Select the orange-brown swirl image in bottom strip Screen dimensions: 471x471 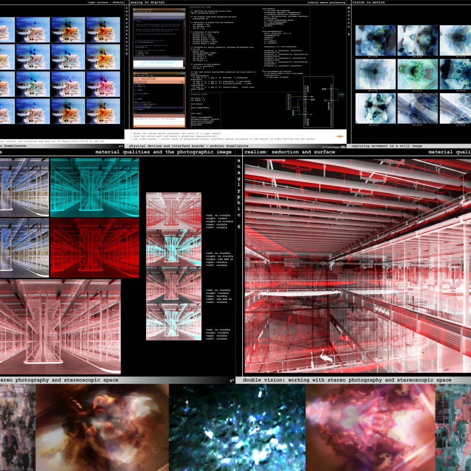click(102, 427)
